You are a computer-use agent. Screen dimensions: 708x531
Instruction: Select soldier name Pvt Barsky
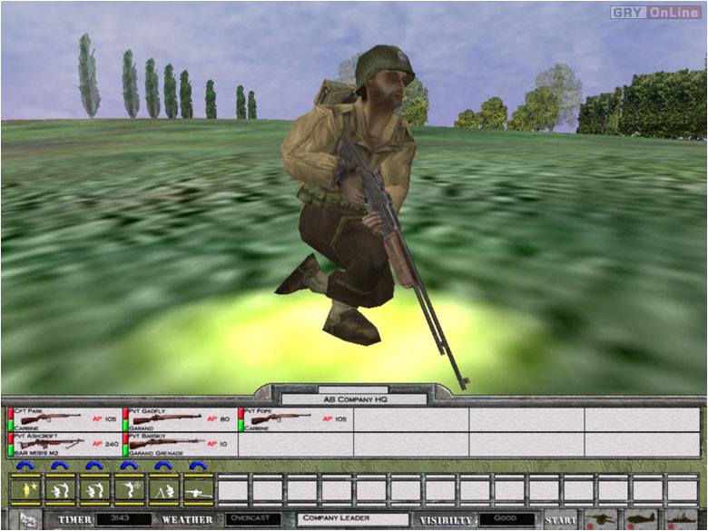point(147,437)
